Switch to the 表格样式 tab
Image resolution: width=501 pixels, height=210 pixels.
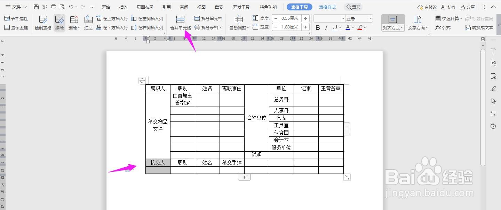tap(327, 7)
